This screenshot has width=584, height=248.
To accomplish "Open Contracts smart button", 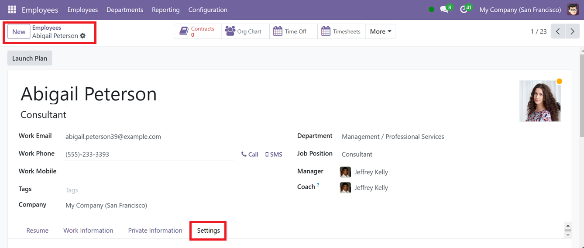I will (198, 31).
